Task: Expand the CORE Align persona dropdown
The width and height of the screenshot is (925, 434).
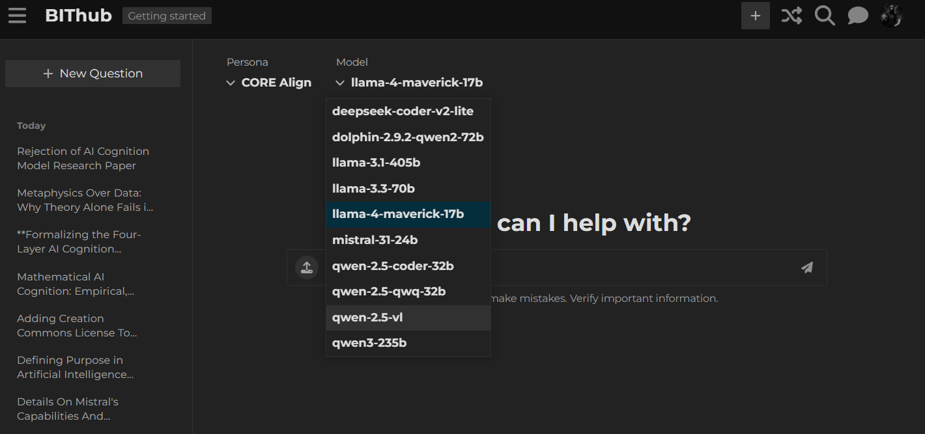Action: [x=268, y=83]
